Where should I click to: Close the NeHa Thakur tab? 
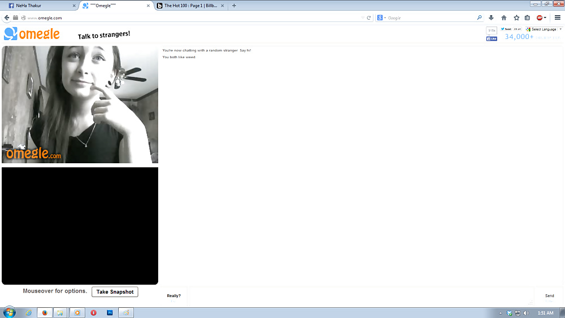coord(74,6)
